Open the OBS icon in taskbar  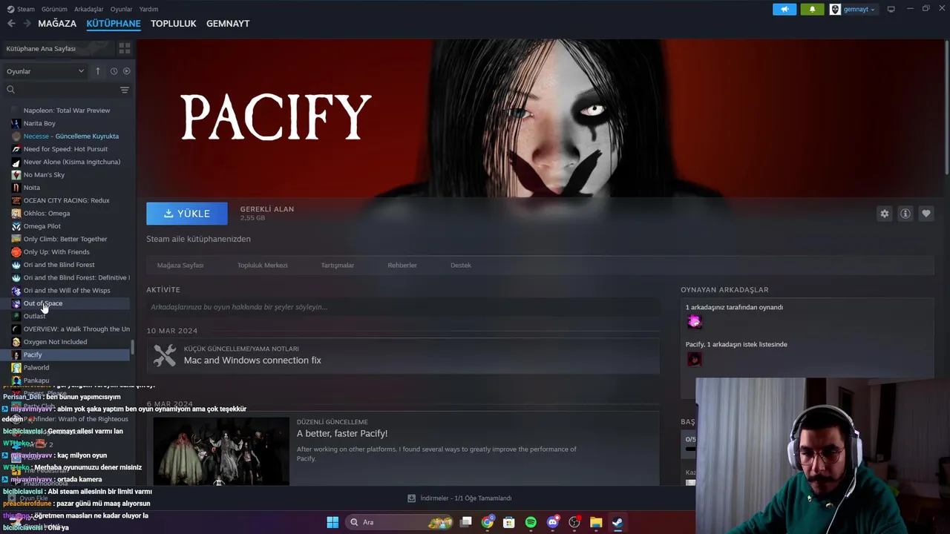tap(574, 522)
